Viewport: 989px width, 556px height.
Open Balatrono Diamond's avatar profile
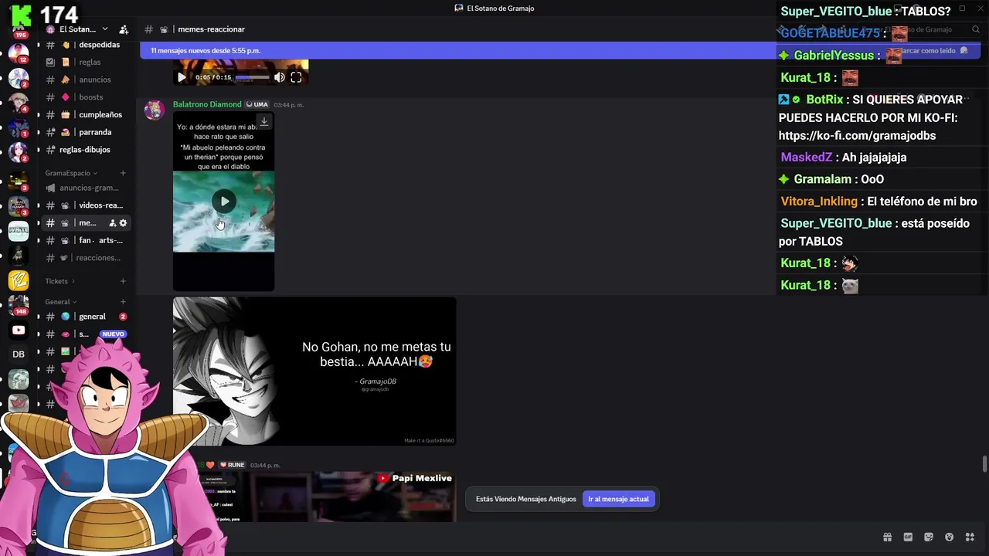(155, 109)
